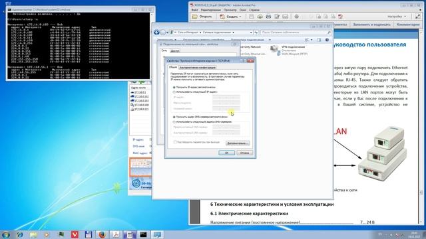Click the scrollbar of command prompt window

click(x=152, y=46)
